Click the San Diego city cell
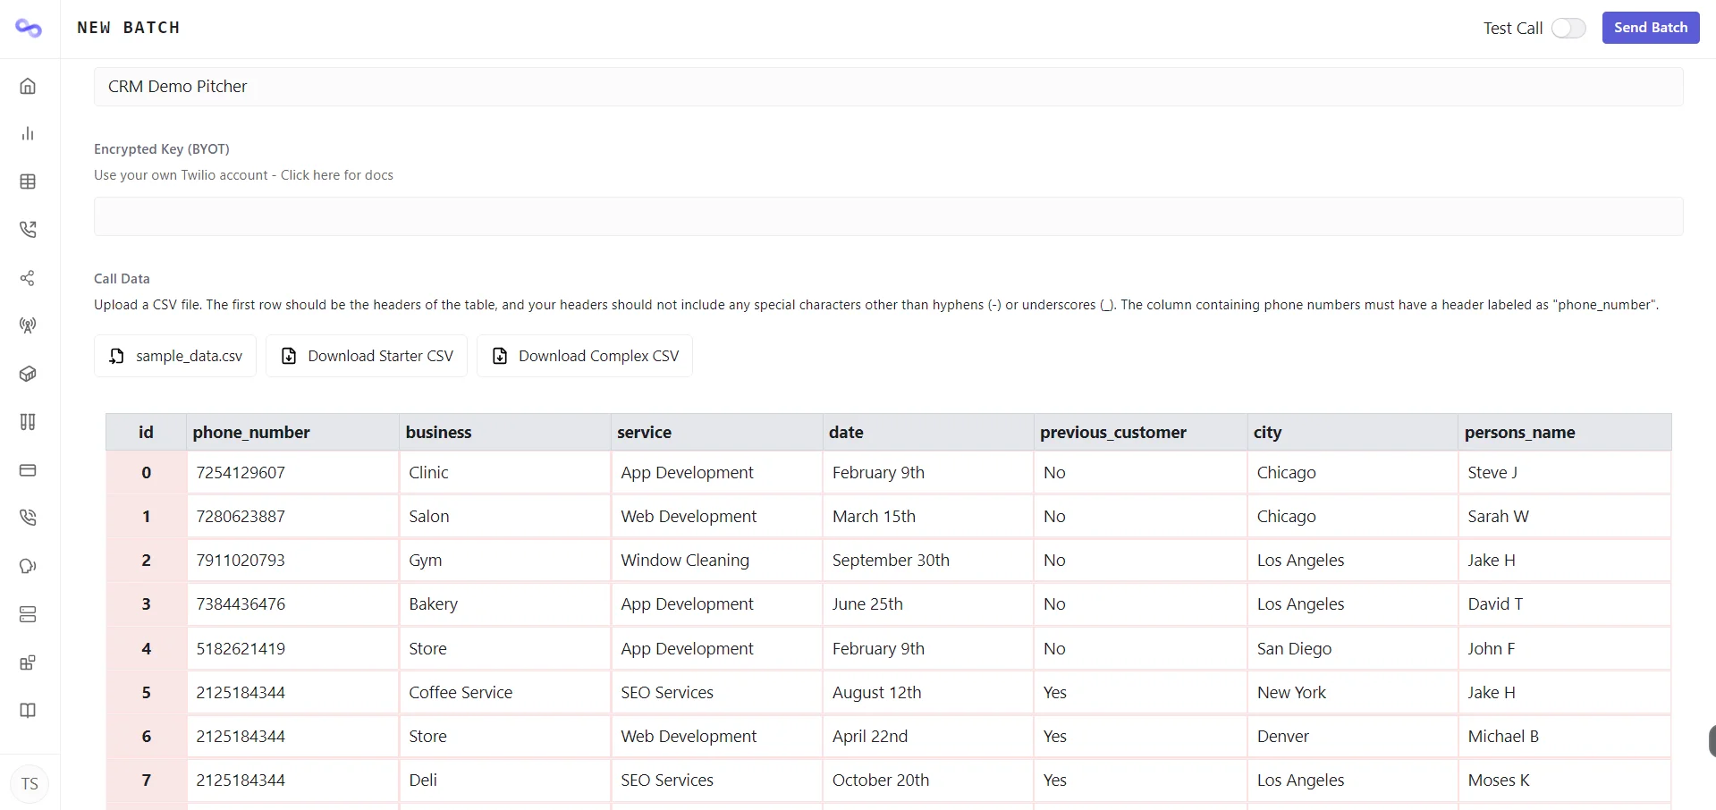Image resolution: width=1716 pixels, height=810 pixels. [x=1353, y=649]
